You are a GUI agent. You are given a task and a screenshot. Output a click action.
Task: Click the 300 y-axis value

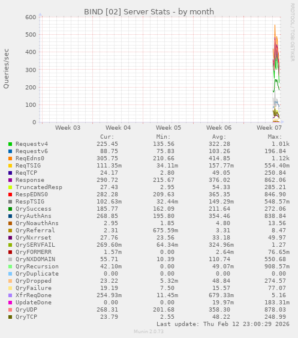click(x=31, y=70)
